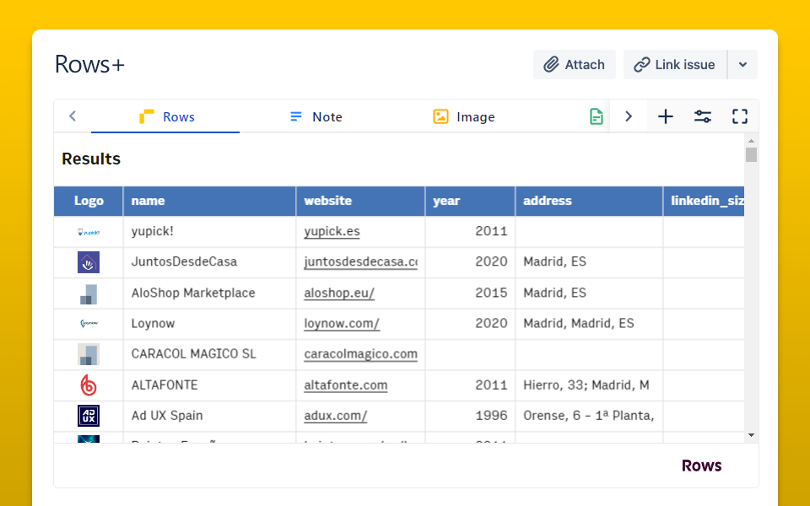Open the loynow.com/ link
The image size is (810, 506).
pyautogui.click(x=342, y=323)
